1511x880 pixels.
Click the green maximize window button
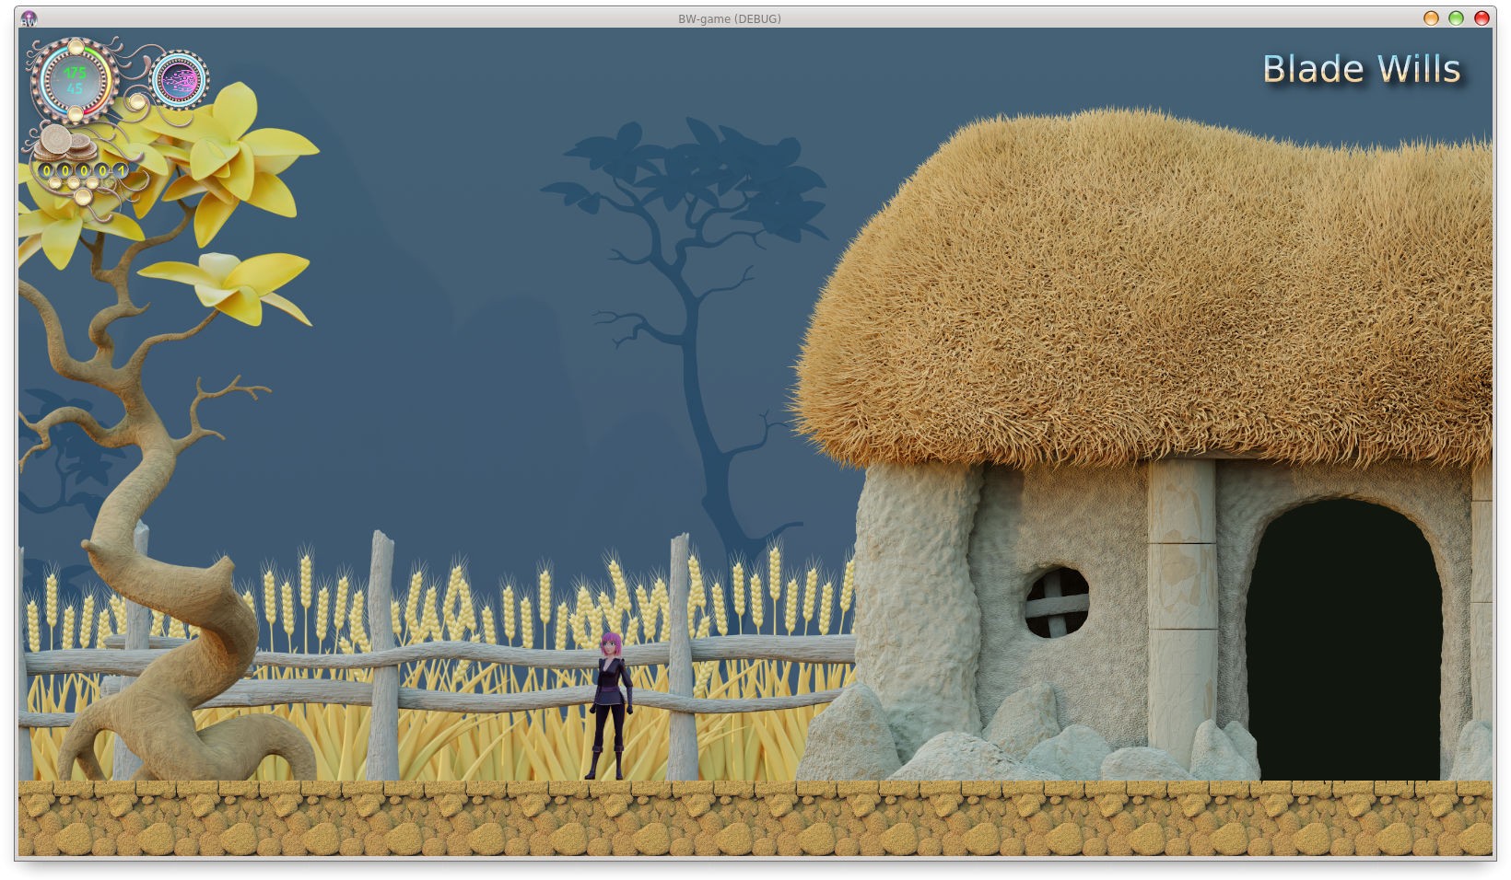[x=1456, y=18]
